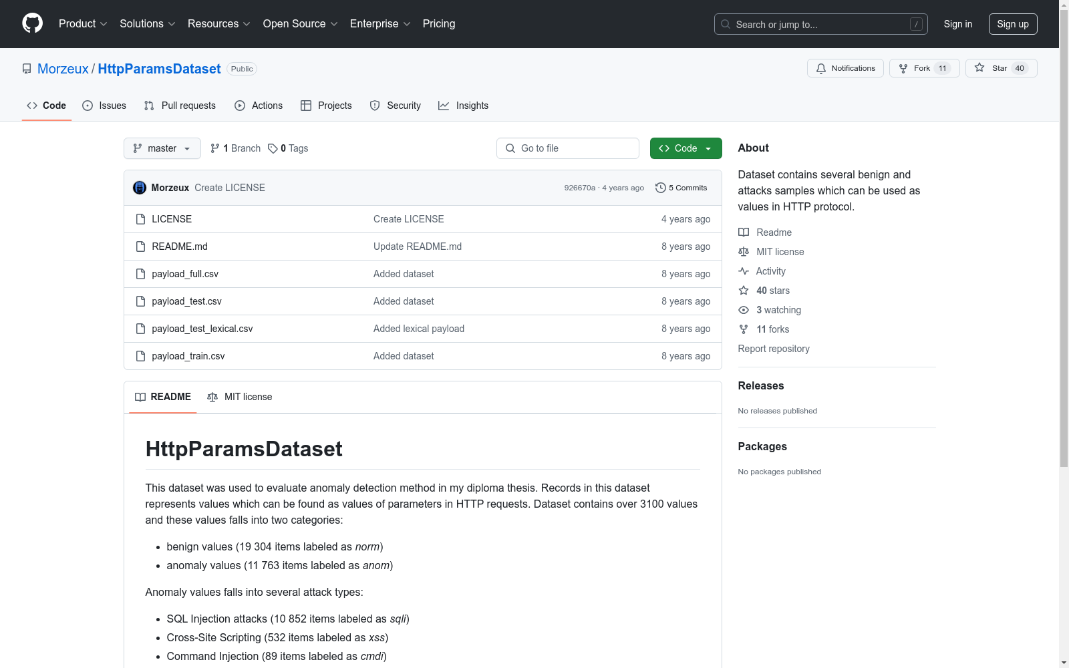The height and width of the screenshot is (668, 1069).
Task: Open the Code tab
Action: (x=47, y=106)
